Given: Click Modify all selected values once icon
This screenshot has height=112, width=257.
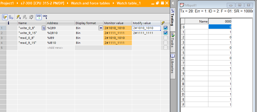Looking at the screenshot, I should pyautogui.click(x=18, y=17).
